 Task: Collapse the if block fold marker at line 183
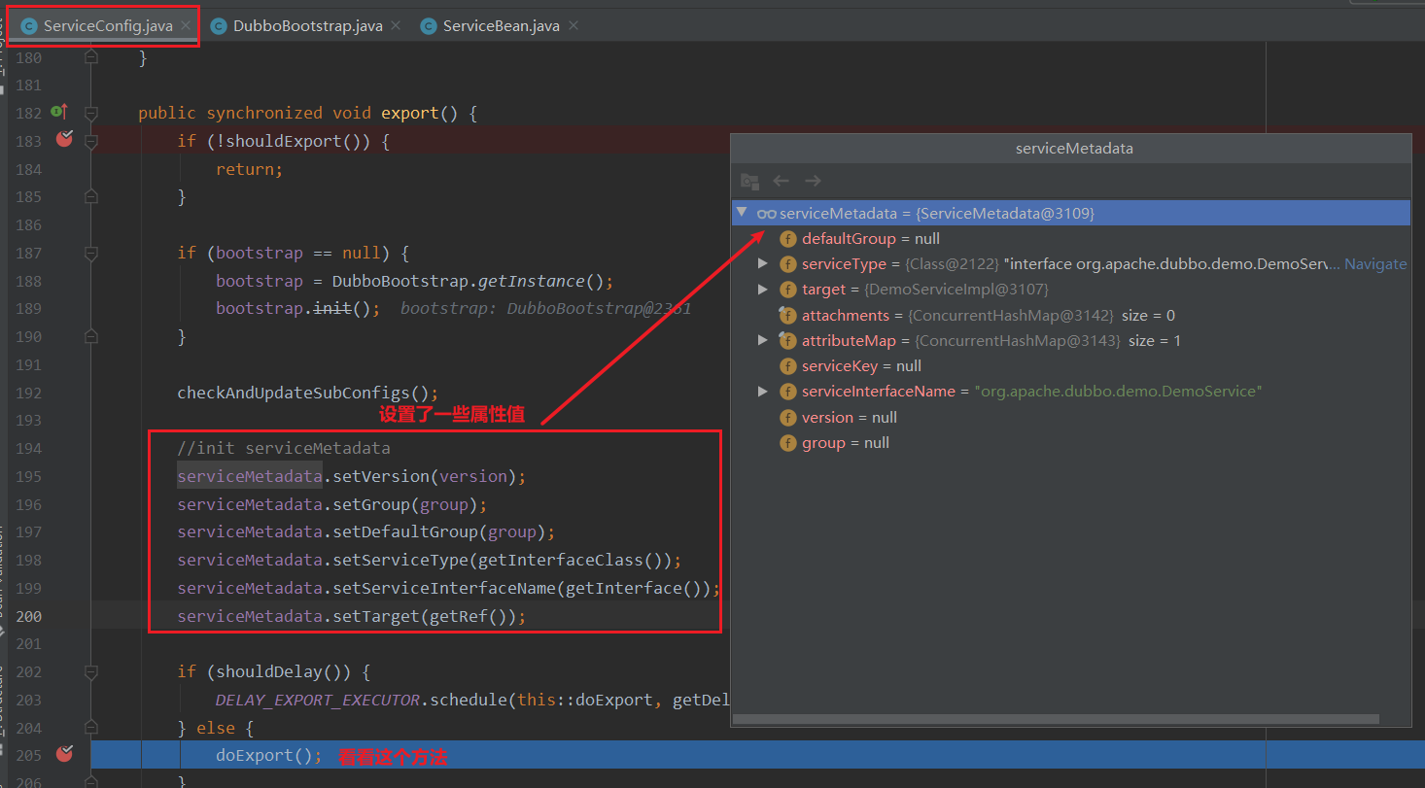point(91,141)
